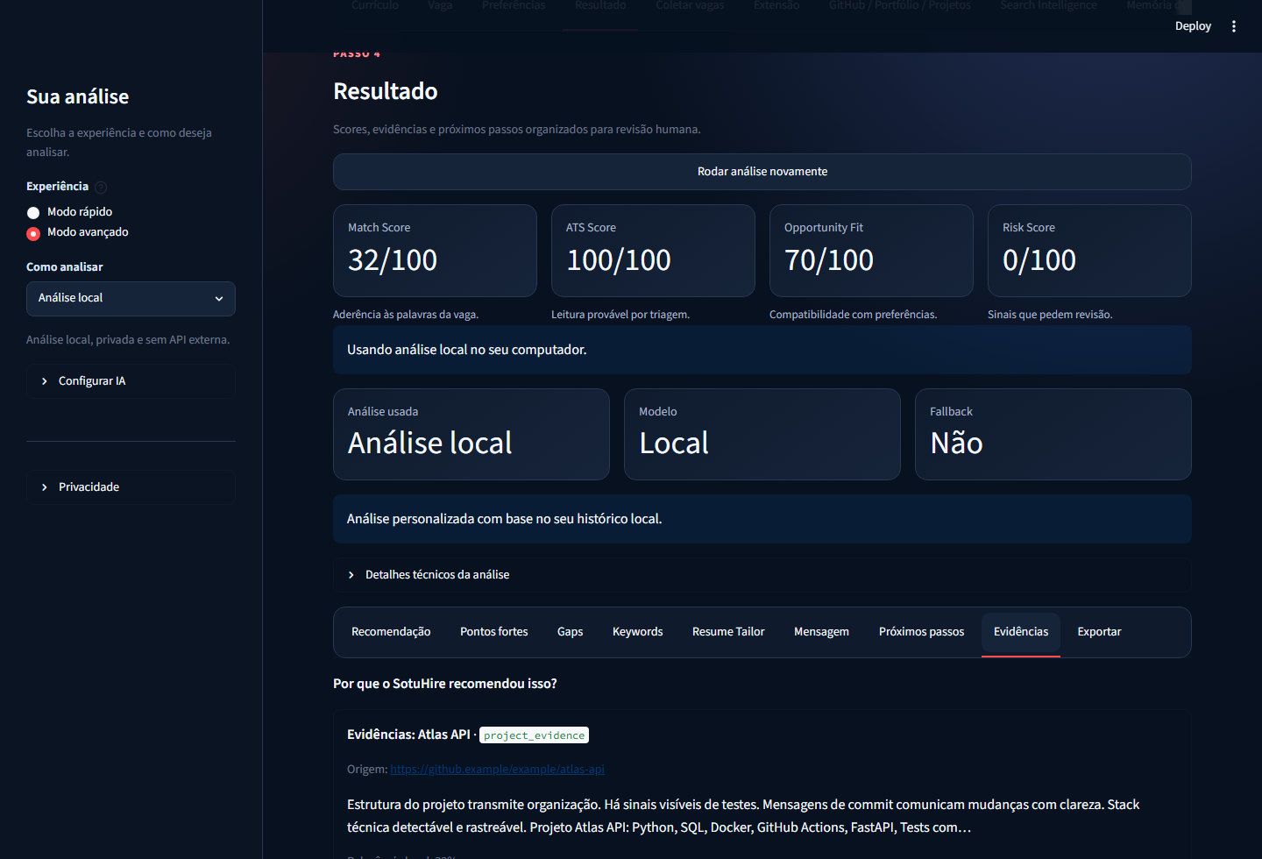Select the Evidências tab
The height and width of the screenshot is (859, 1262).
1021,632
